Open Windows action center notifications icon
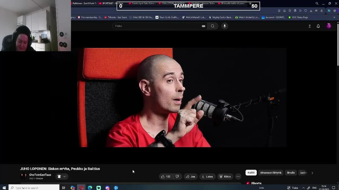 pos(334,188)
